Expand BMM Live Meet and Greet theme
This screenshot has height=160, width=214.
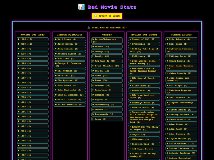click(144, 96)
